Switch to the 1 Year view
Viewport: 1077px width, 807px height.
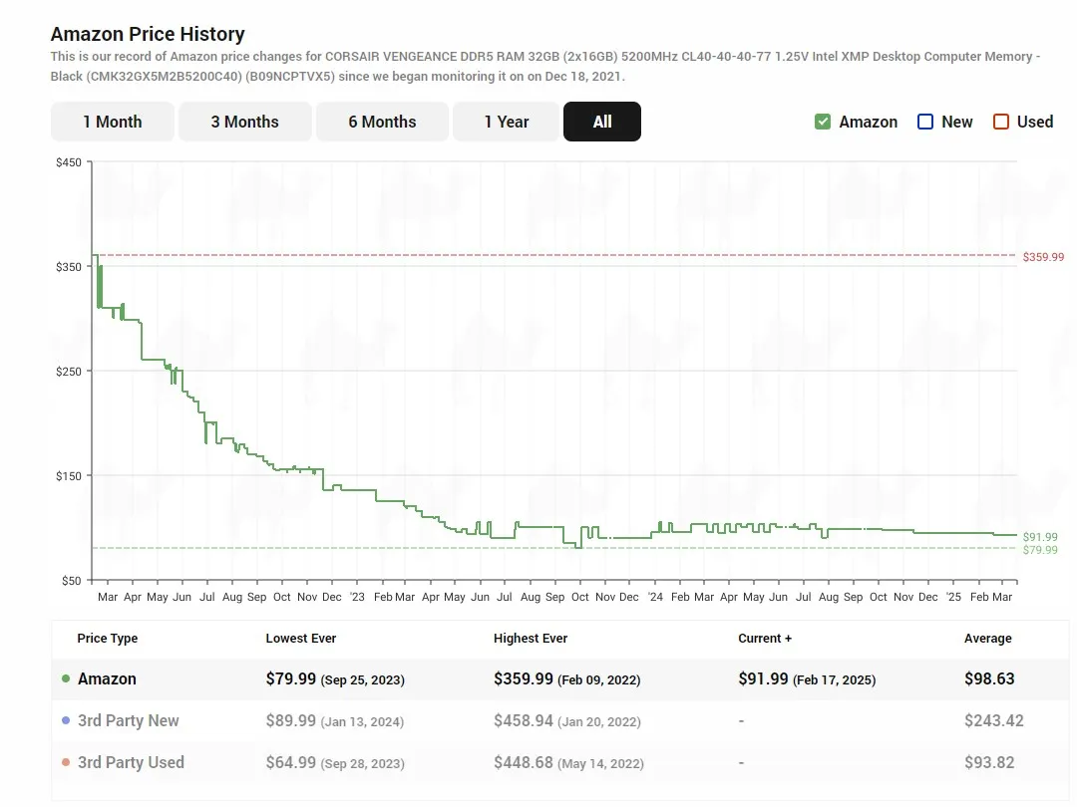[x=507, y=121]
